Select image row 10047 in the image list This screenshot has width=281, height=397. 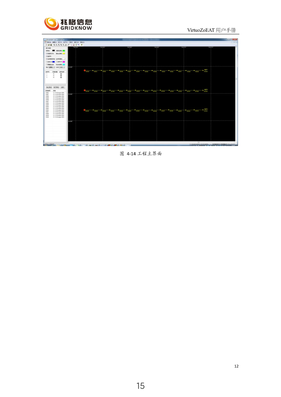55,101
